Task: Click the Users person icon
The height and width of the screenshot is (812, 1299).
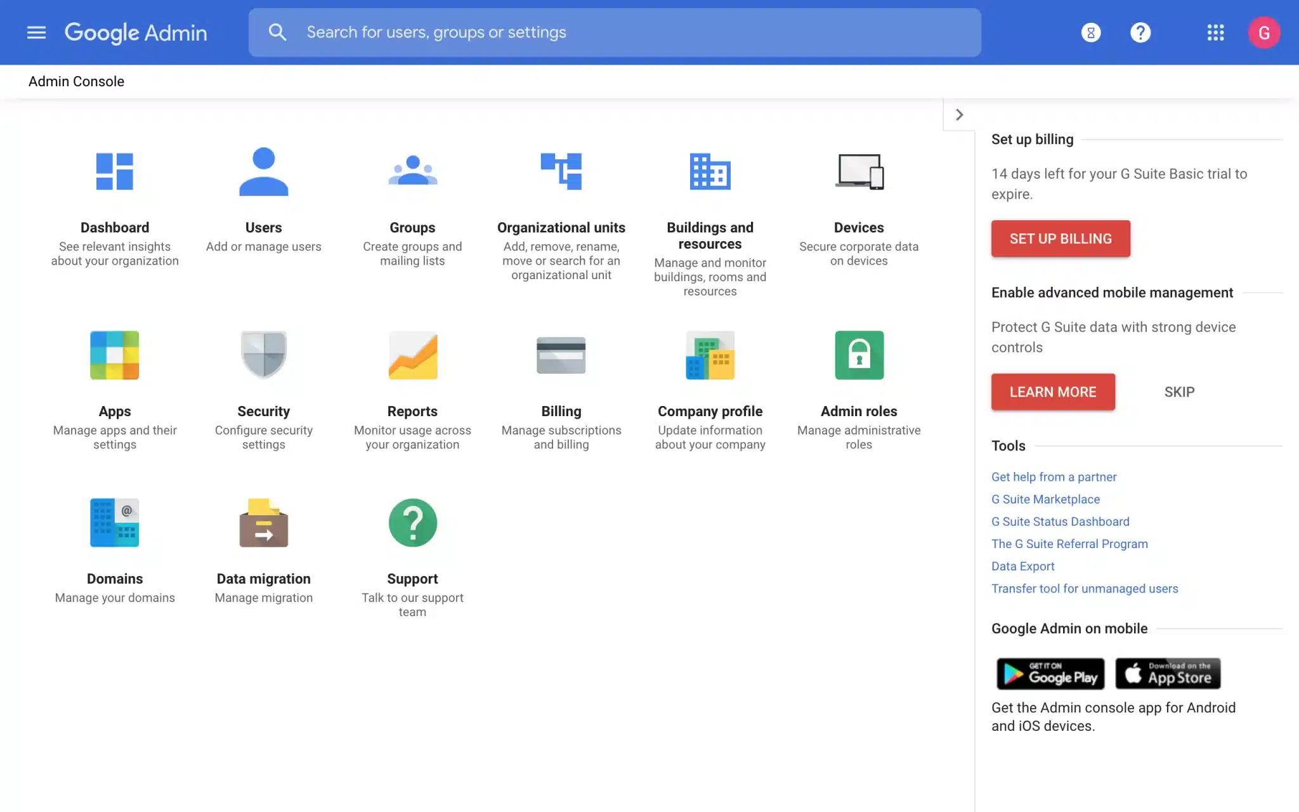Action: pyautogui.click(x=263, y=171)
